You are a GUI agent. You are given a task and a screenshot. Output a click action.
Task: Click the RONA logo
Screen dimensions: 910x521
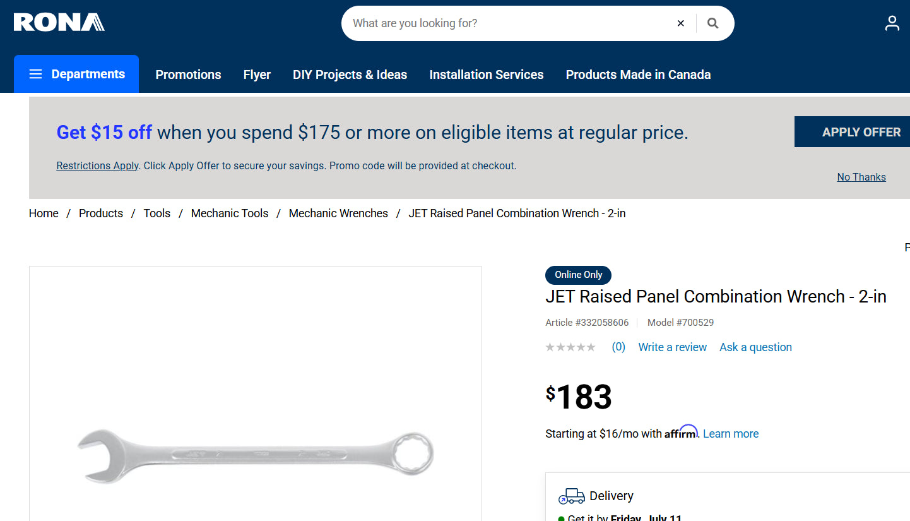59,23
